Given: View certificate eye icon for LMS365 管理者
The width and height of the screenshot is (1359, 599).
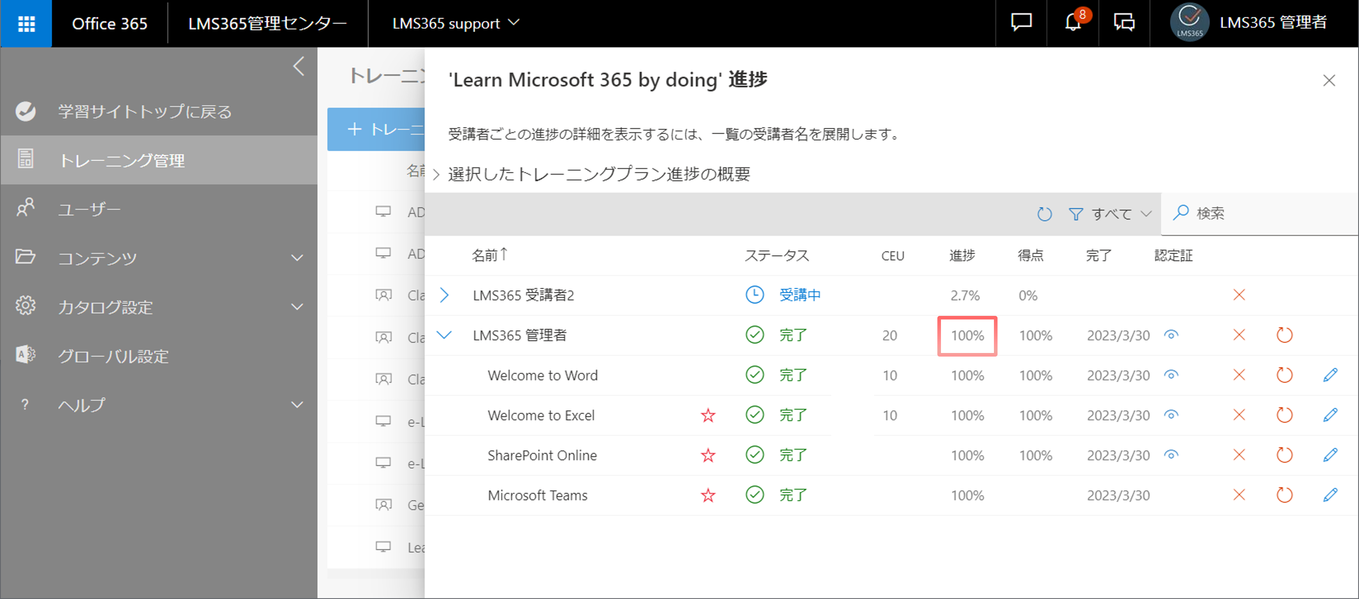Looking at the screenshot, I should click(x=1171, y=335).
